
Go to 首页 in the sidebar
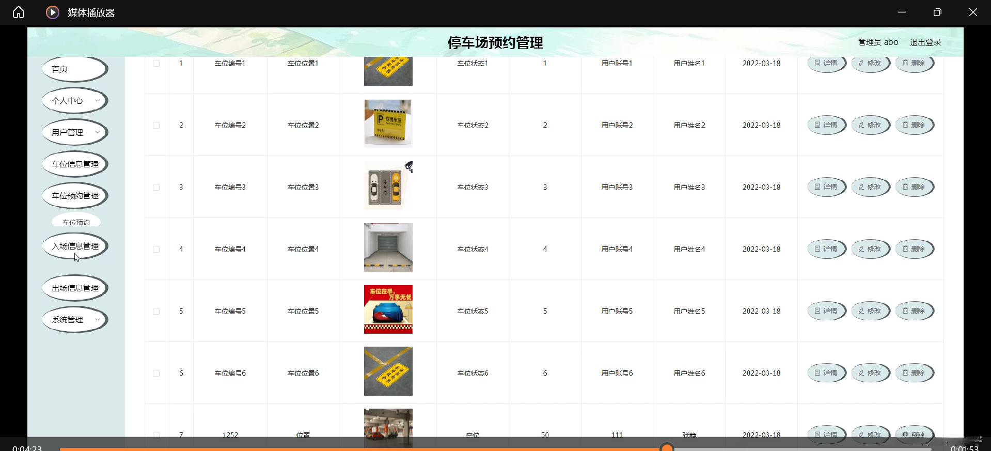click(x=74, y=69)
